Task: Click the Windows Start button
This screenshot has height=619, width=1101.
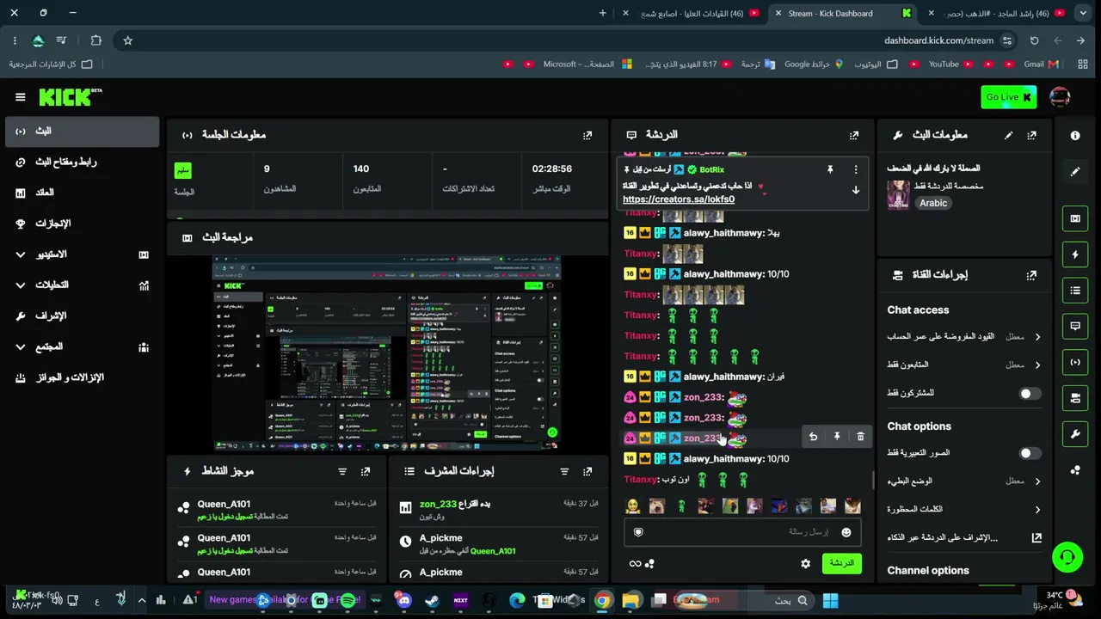Action: click(830, 600)
